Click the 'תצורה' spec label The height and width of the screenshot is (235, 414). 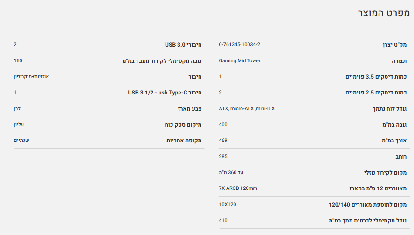coord(399,61)
